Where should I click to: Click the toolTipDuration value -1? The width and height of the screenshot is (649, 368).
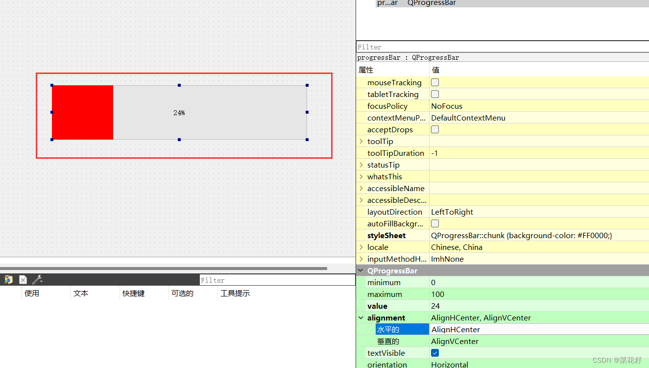tap(434, 153)
